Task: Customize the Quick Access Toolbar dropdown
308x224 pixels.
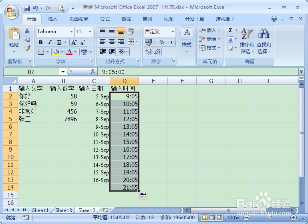Action: [x=73, y=8]
